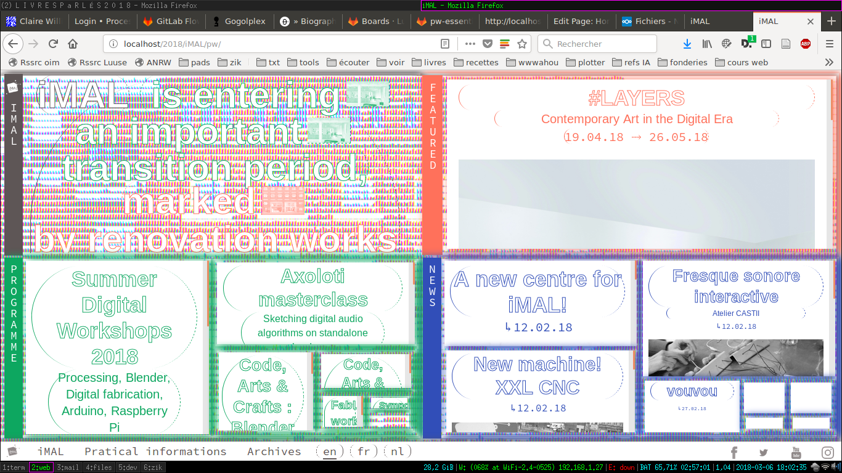Reload the current page

pos(53,44)
